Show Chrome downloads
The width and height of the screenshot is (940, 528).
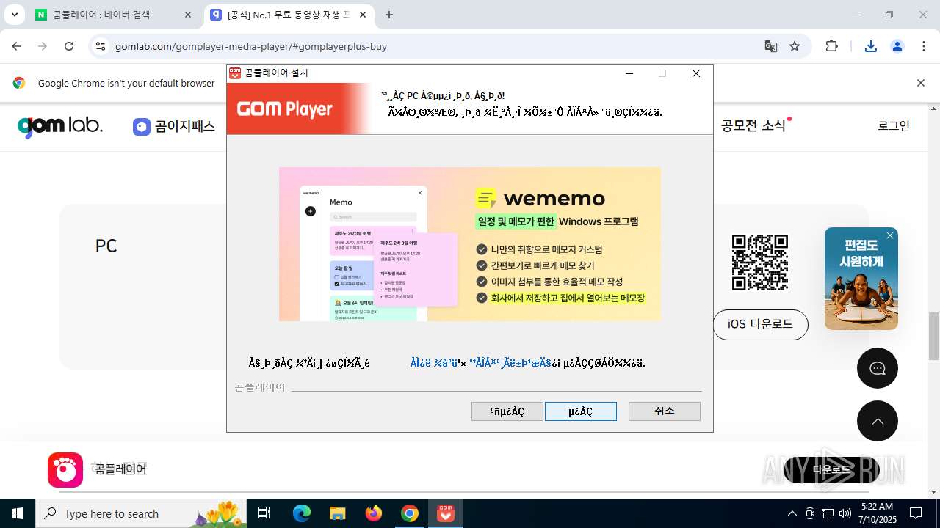tap(871, 46)
